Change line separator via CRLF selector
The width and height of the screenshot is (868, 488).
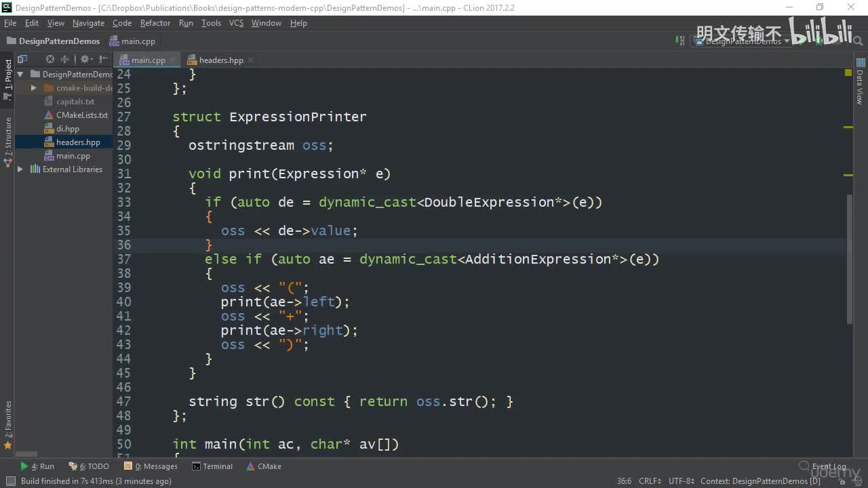(650, 481)
